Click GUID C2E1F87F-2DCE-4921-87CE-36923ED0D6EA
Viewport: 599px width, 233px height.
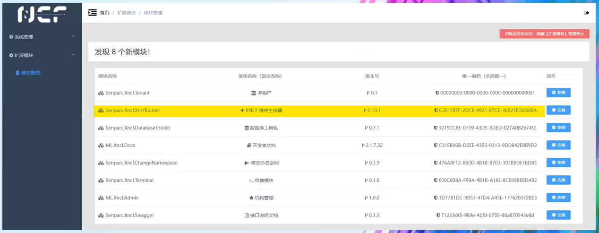(488, 111)
